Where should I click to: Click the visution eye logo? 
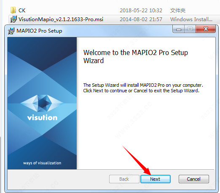[x=42, y=103]
